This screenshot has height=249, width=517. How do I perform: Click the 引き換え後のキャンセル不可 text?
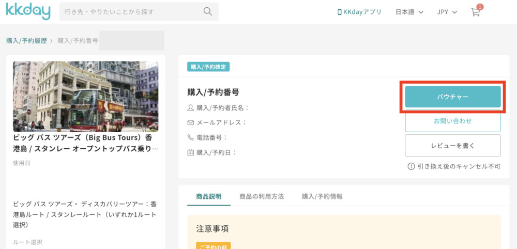click(x=459, y=166)
